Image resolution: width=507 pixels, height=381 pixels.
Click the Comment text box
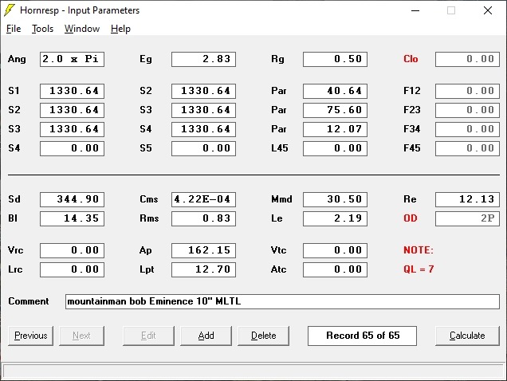point(282,301)
